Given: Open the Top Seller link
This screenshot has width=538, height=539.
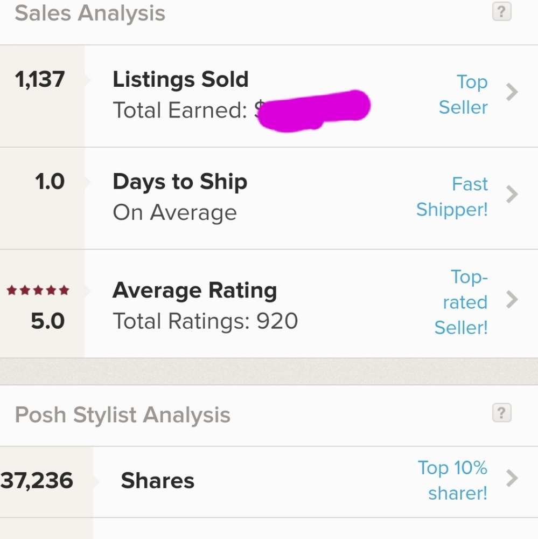Looking at the screenshot, I should pyautogui.click(x=463, y=95).
